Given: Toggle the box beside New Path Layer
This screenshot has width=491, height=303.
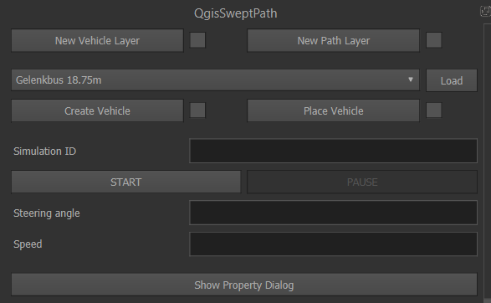Looking at the screenshot, I should (x=433, y=40).
